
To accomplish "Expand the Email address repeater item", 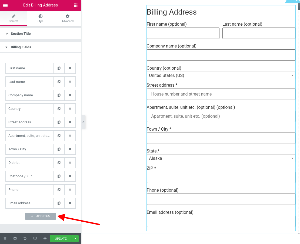I will click(x=29, y=203).
